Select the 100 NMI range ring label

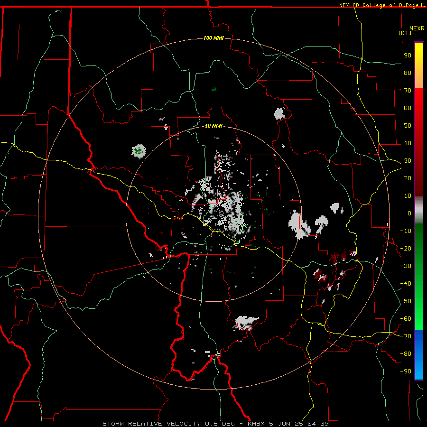(x=213, y=38)
